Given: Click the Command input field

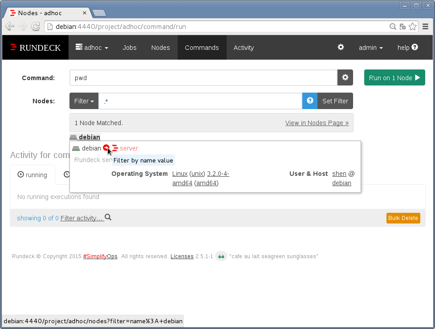Looking at the screenshot, I should pyautogui.click(x=203, y=77).
